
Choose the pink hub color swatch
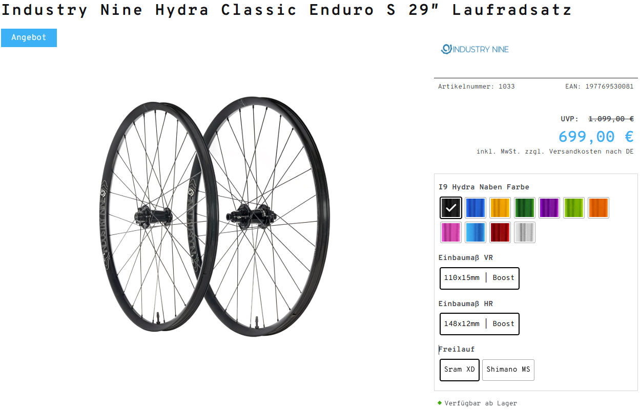point(451,232)
